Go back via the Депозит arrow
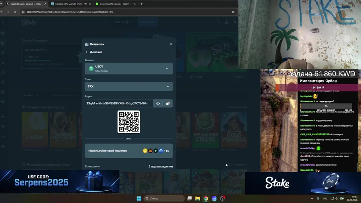The image size is (361, 203). point(87,52)
